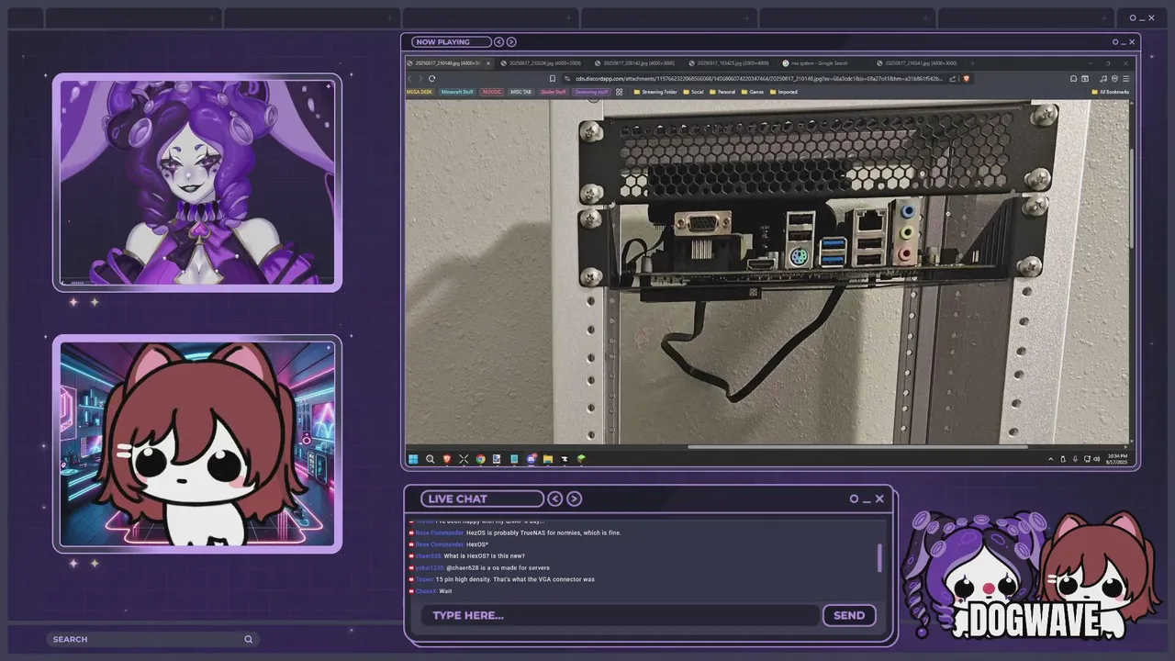Open the taskbar clock and date
The width and height of the screenshot is (1175, 661).
click(x=1118, y=458)
